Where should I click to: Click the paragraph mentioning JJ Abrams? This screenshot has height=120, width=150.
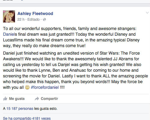[75, 70]
